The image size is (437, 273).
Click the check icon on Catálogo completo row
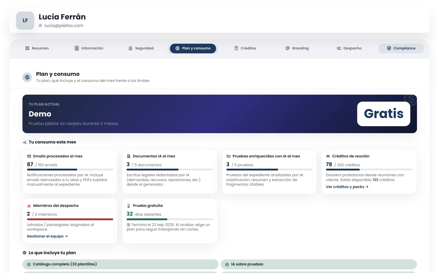(29, 265)
